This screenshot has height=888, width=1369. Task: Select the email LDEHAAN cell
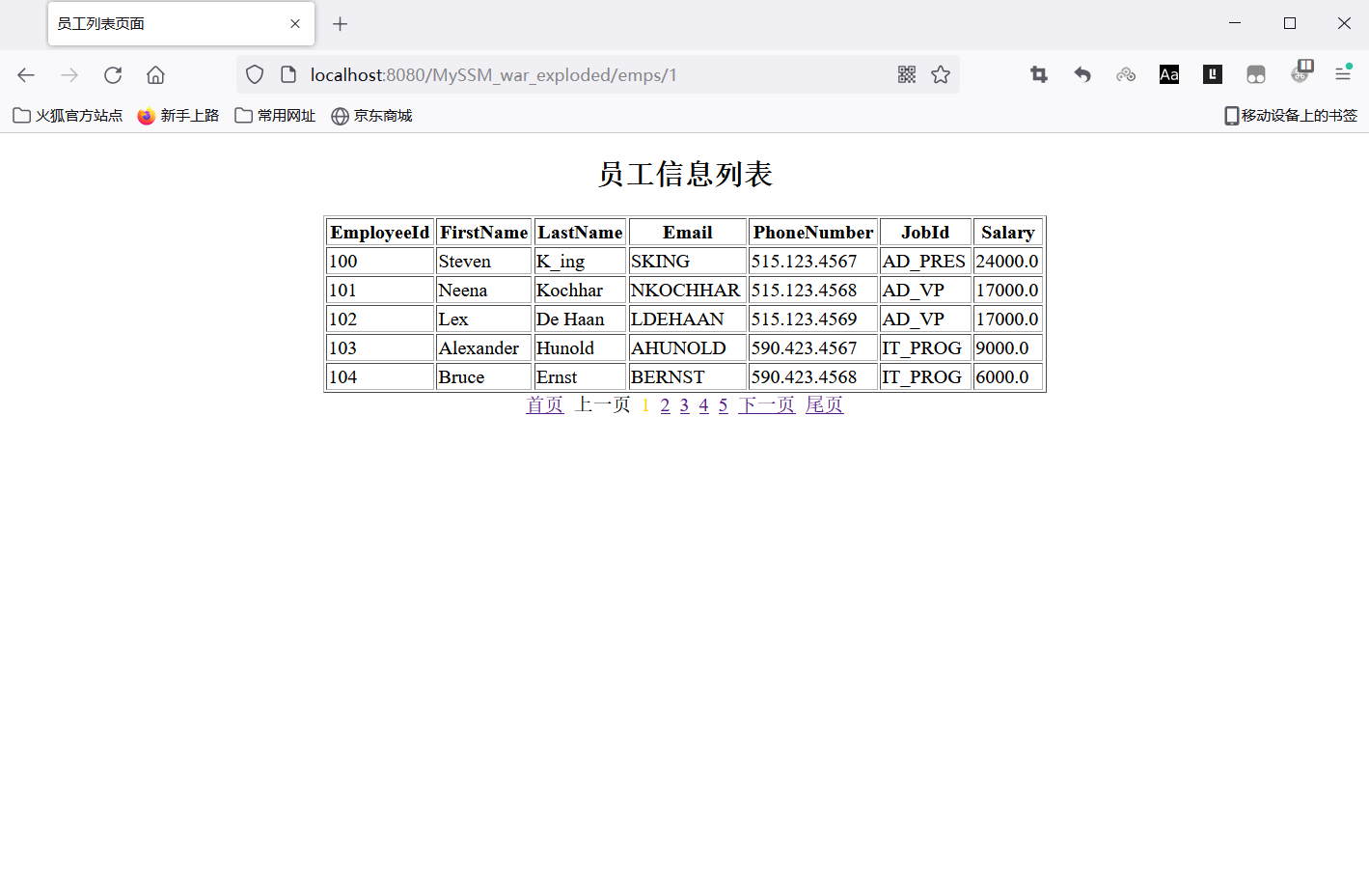click(688, 319)
